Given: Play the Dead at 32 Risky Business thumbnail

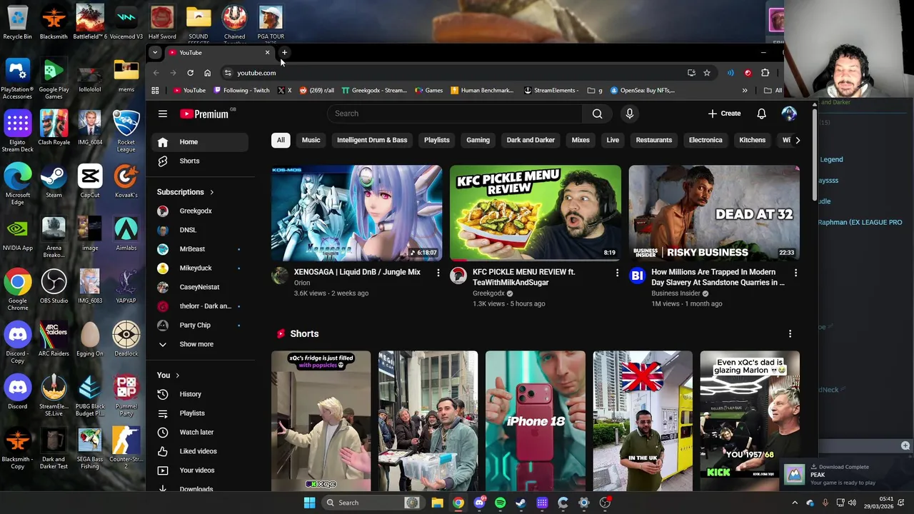Looking at the screenshot, I should 714,213.
